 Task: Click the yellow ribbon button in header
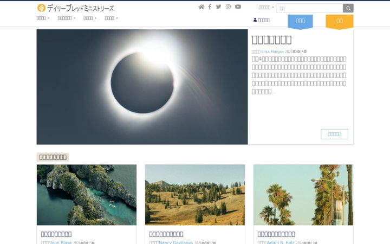(x=340, y=22)
